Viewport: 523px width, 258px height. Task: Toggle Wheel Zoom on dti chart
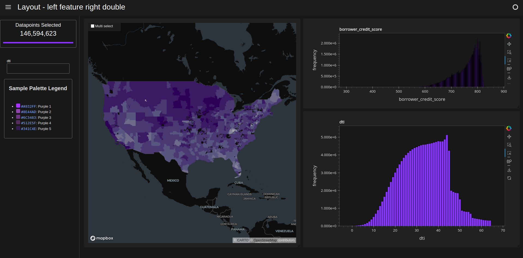tap(509, 162)
